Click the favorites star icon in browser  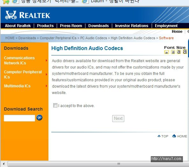pos(6,2)
